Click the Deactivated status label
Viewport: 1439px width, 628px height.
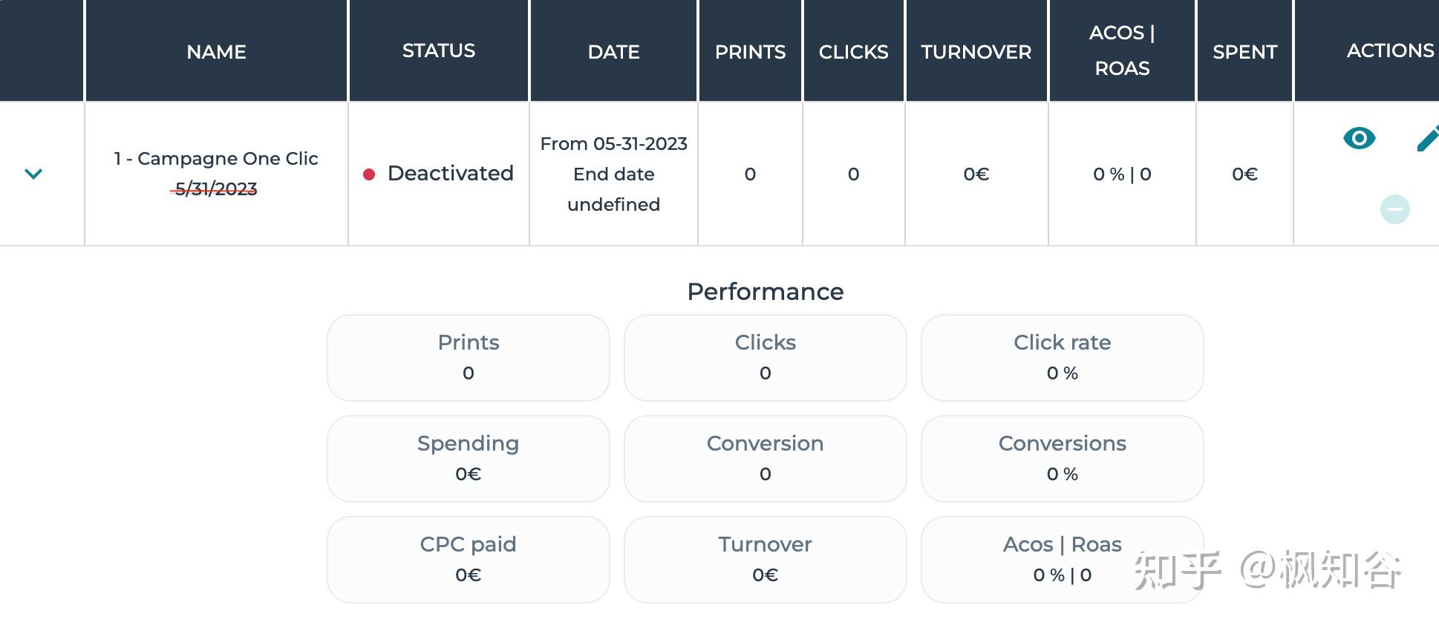pos(450,173)
